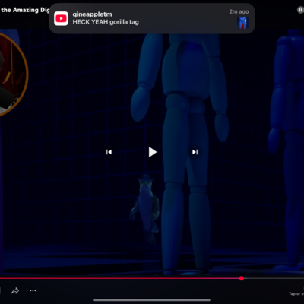Tap the home indicator bar at the bottom

[152, 300]
